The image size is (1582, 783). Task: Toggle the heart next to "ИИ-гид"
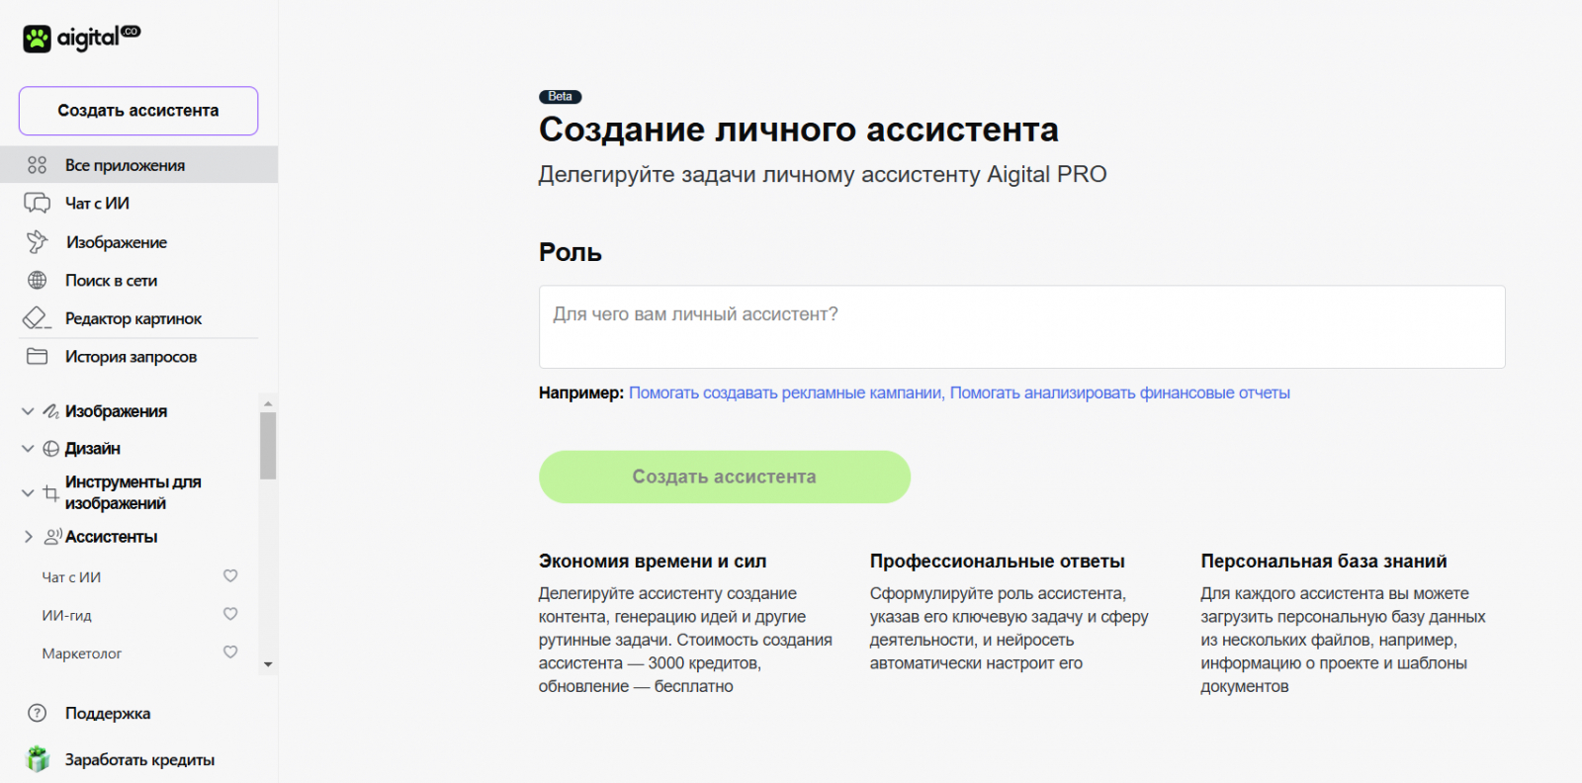[230, 614]
